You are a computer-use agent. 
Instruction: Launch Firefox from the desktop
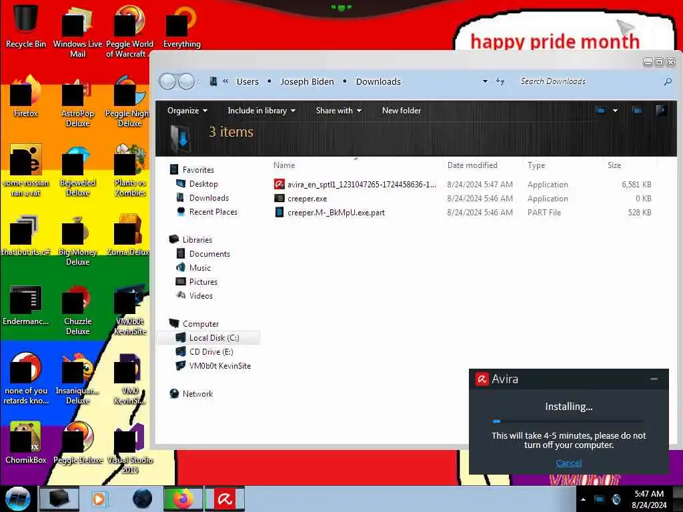[25, 97]
